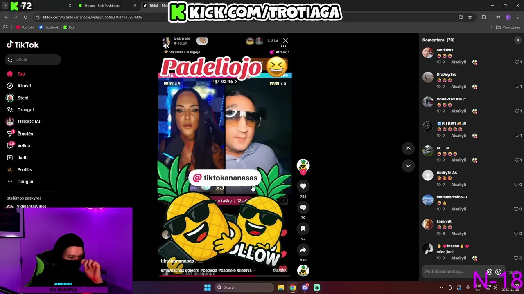Open video comments bubble icon

point(303,207)
